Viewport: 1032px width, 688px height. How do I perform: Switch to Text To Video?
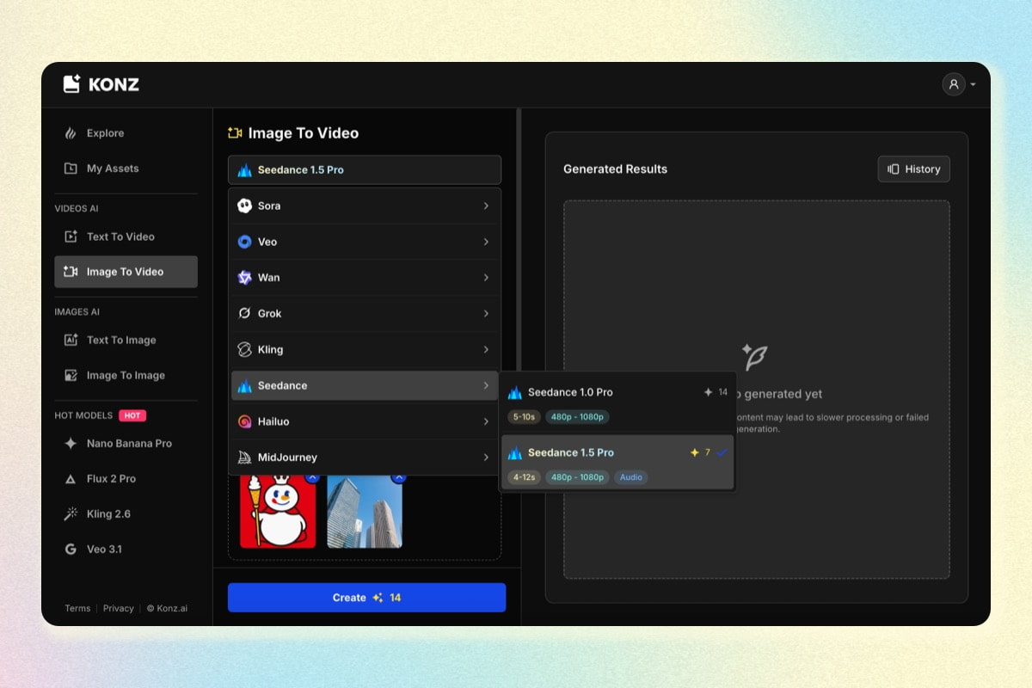click(x=126, y=236)
